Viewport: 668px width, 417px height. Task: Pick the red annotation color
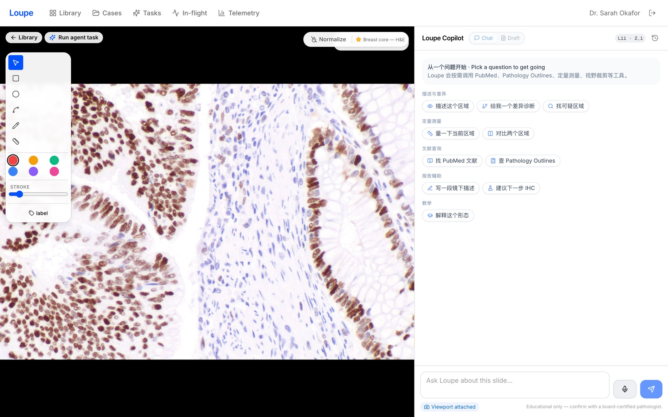[13, 160]
